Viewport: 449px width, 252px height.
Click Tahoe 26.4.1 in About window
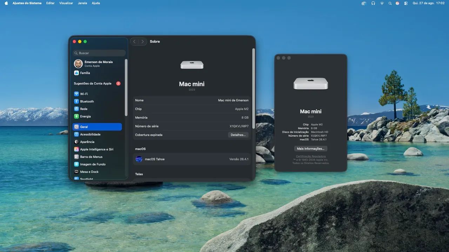pyautogui.click(x=319, y=139)
